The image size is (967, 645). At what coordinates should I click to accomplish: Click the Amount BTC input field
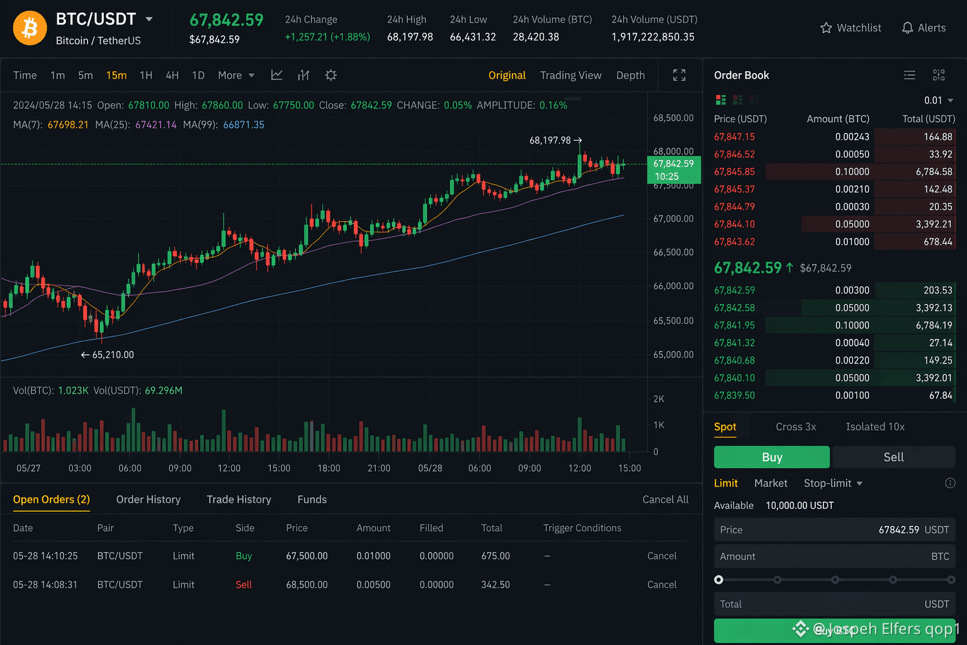835,556
